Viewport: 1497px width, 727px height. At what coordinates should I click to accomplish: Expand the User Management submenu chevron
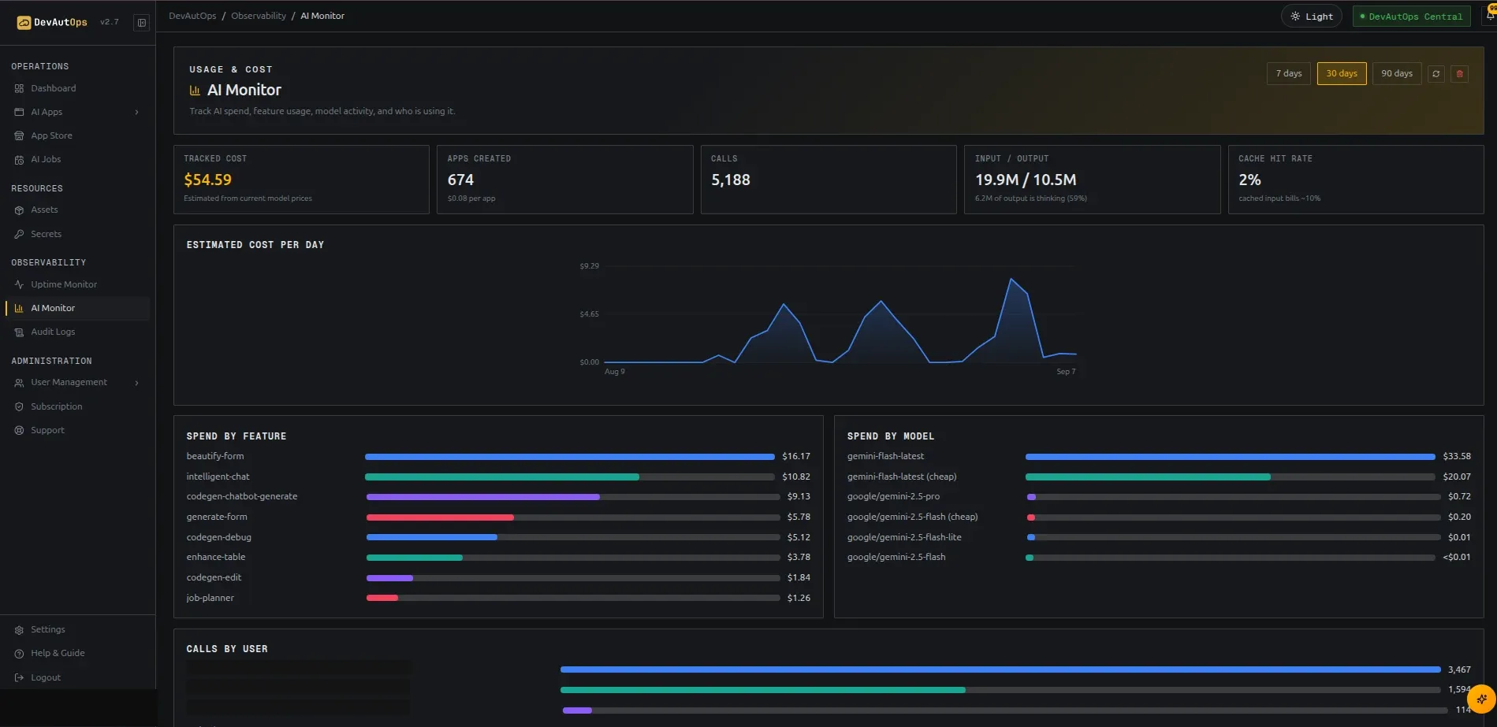[x=137, y=383]
